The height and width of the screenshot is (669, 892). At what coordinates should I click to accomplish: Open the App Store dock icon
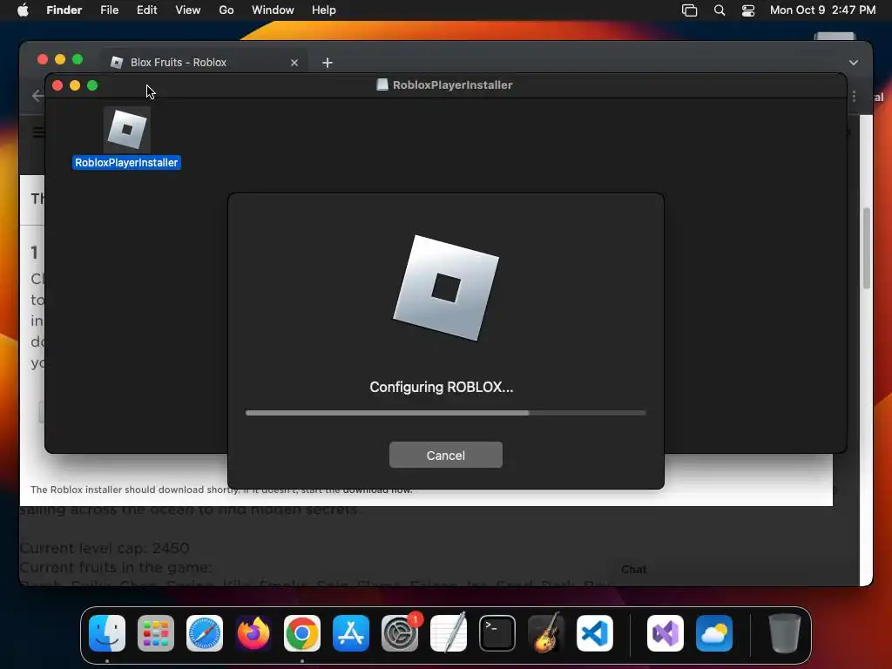coord(351,633)
